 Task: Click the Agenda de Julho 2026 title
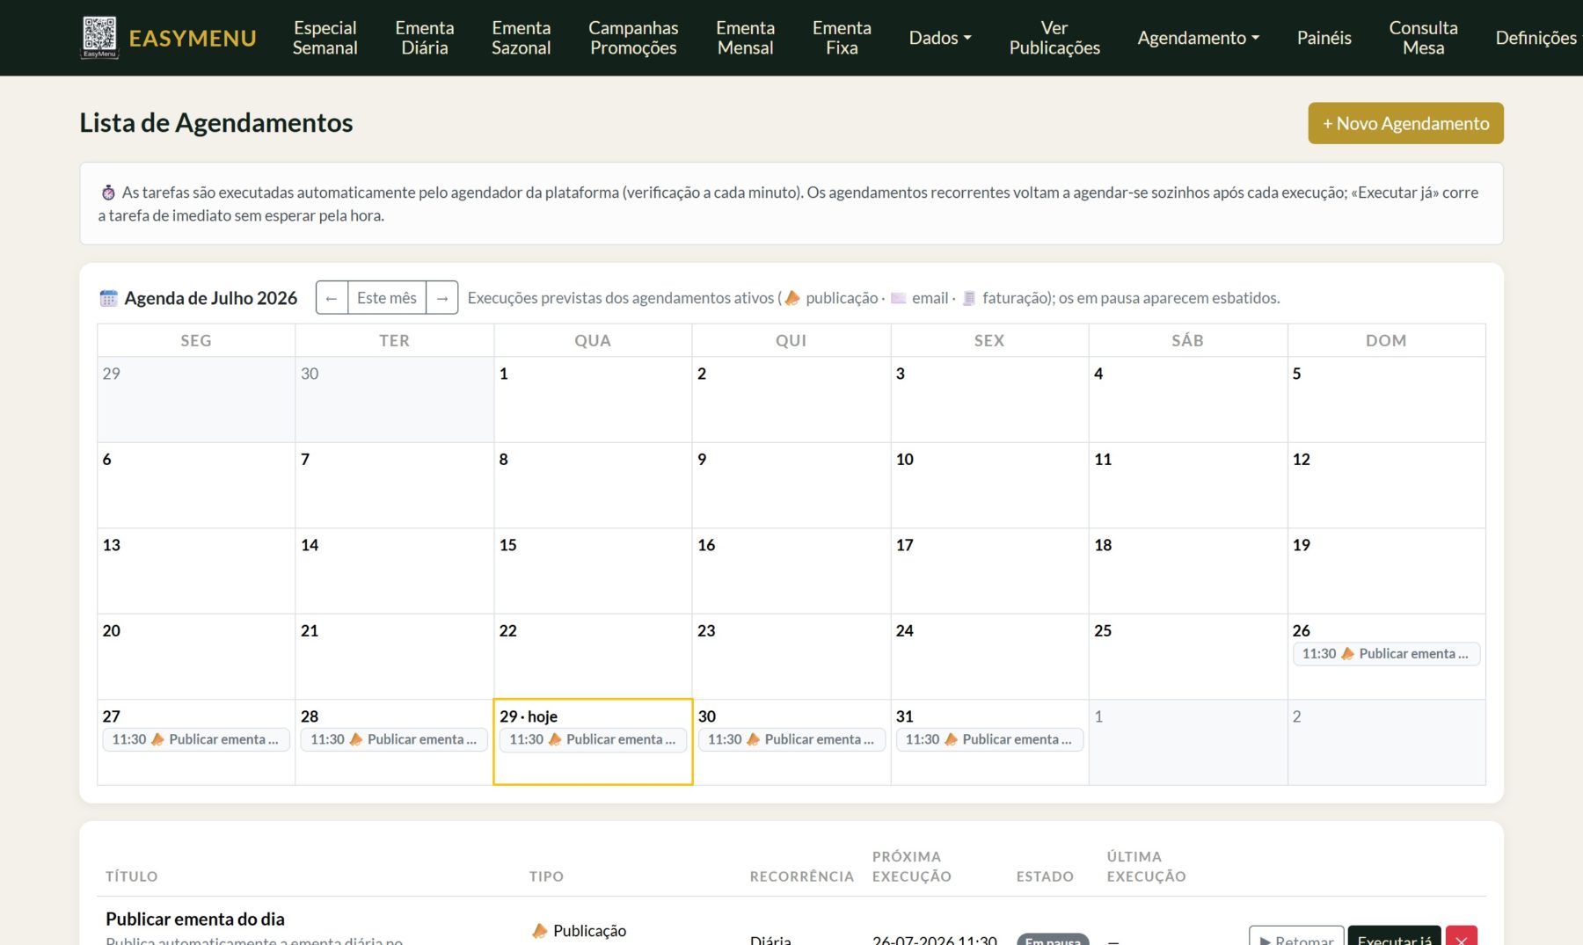pyautogui.click(x=211, y=298)
